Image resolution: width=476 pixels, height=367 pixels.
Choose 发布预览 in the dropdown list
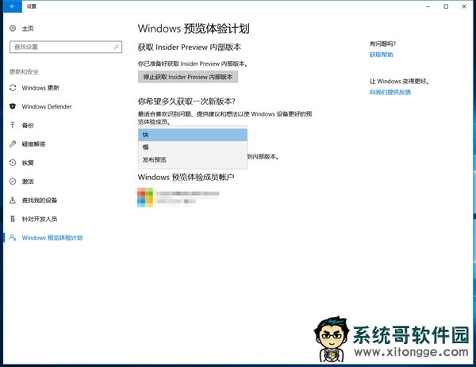(193, 160)
